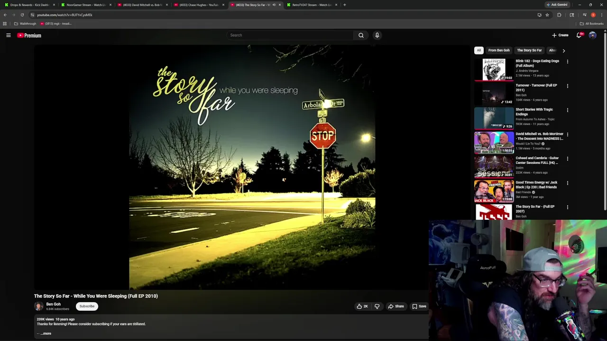
Task: Open the YouTube guide hamburger menu
Action: coord(8,35)
